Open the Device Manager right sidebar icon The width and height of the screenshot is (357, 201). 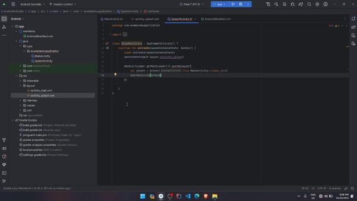[x=353, y=35]
